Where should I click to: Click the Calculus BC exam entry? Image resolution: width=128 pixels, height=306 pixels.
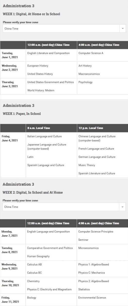pos(34,273)
